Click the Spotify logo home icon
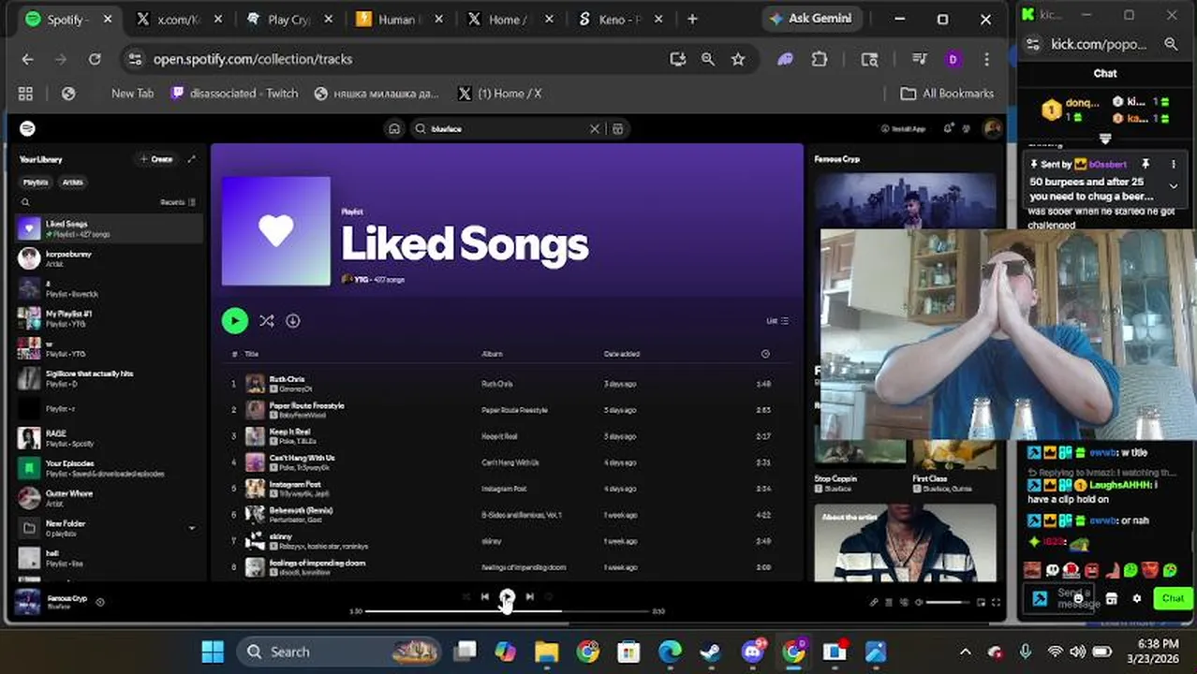This screenshot has width=1197, height=674. [x=27, y=128]
